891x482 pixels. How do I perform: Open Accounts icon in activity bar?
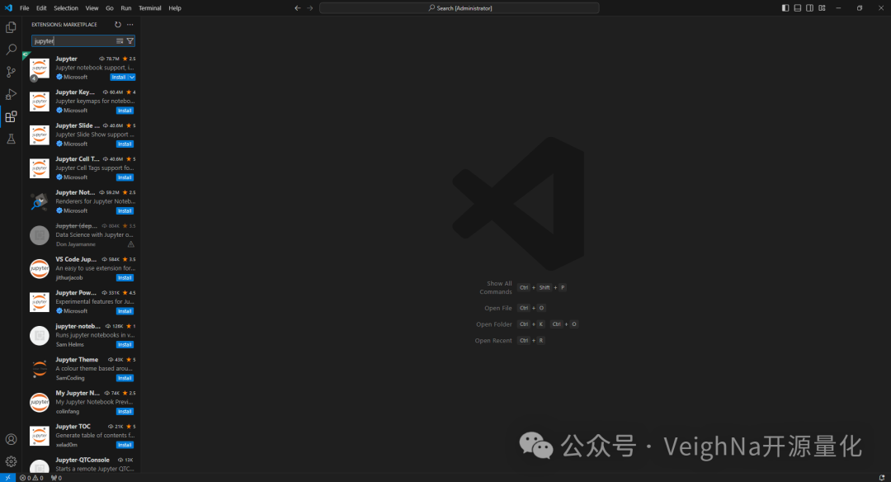[11, 440]
